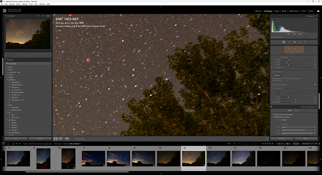The width and height of the screenshot is (322, 175).
Task: Switch to Map module
Action: tap(277, 11)
